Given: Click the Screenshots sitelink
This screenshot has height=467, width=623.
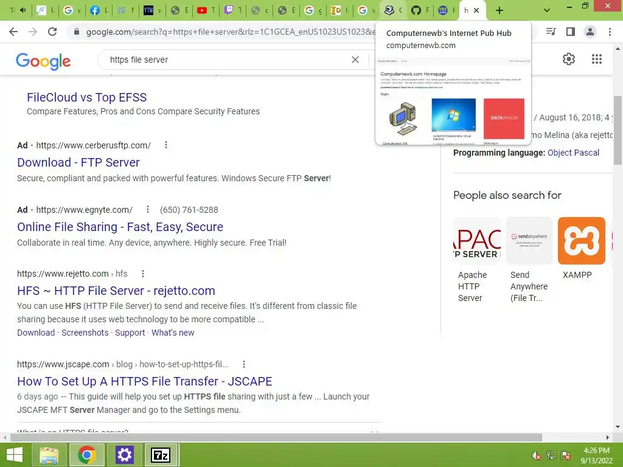Looking at the screenshot, I should pos(85,333).
